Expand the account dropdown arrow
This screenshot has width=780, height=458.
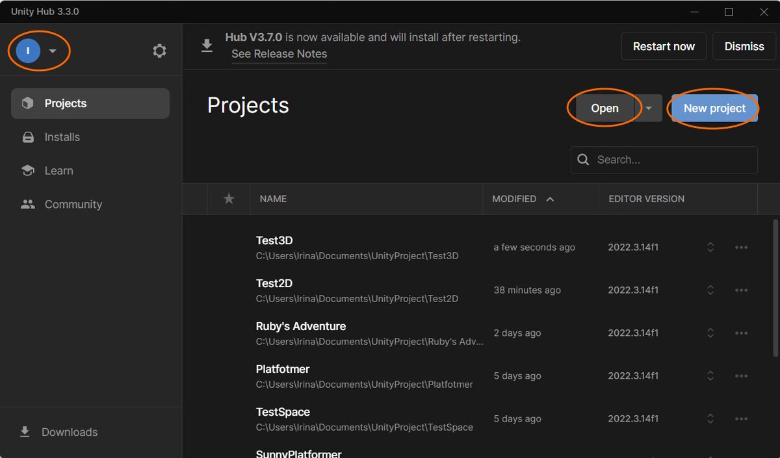53,51
